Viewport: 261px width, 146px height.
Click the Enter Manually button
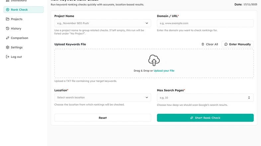(x=237, y=44)
